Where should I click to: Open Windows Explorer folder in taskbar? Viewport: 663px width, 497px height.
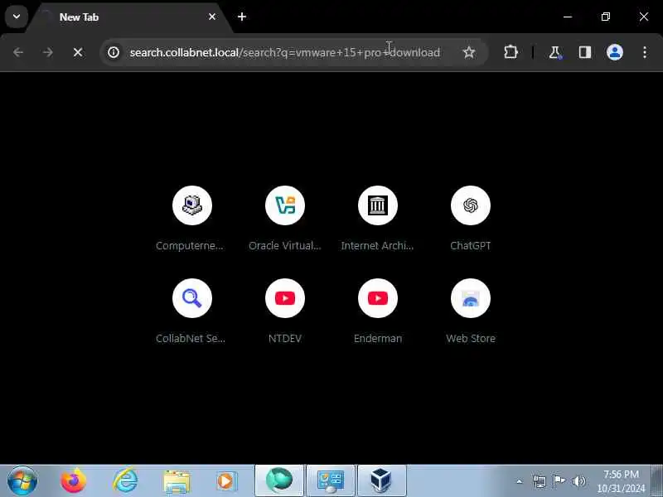click(177, 481)
